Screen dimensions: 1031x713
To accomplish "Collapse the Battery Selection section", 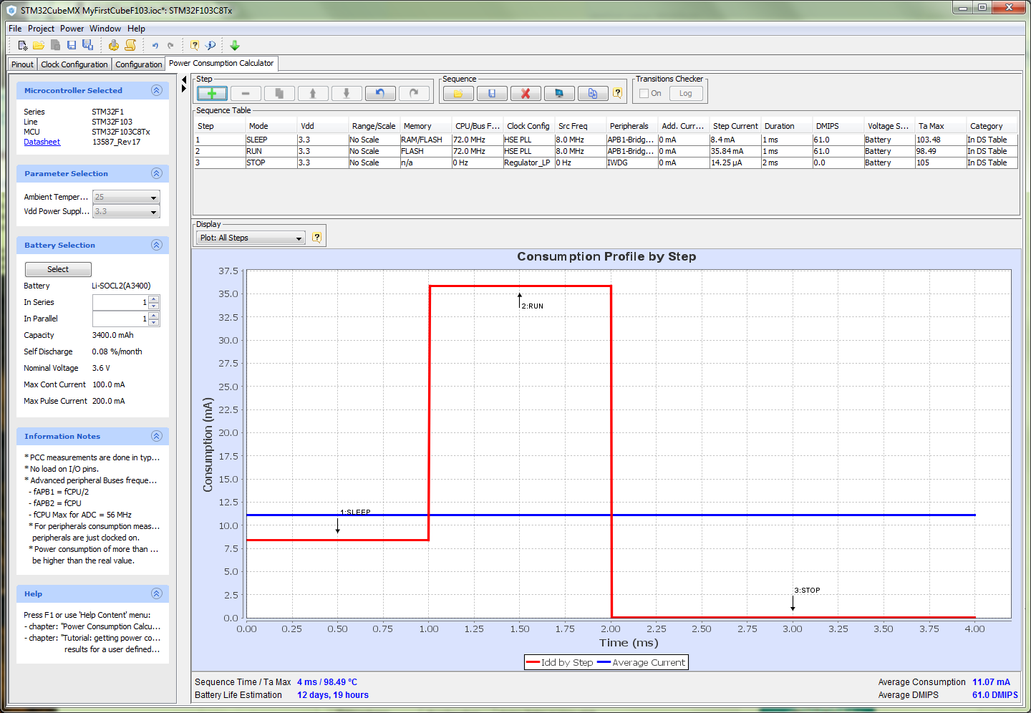I will (157, 245).
